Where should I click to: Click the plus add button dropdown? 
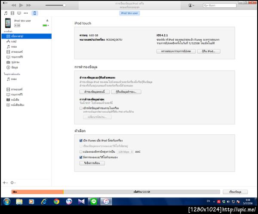coord(5,183)
